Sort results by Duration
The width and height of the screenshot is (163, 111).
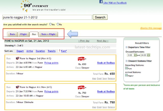40,51
